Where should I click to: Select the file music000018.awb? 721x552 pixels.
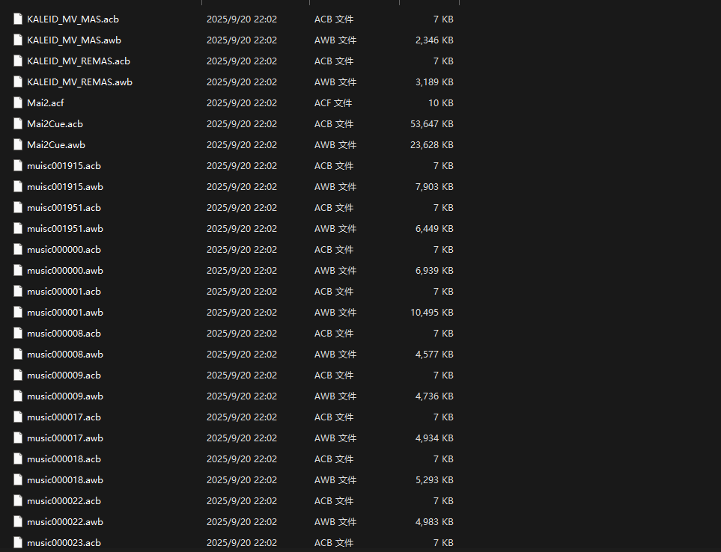(x=64, y=479)
